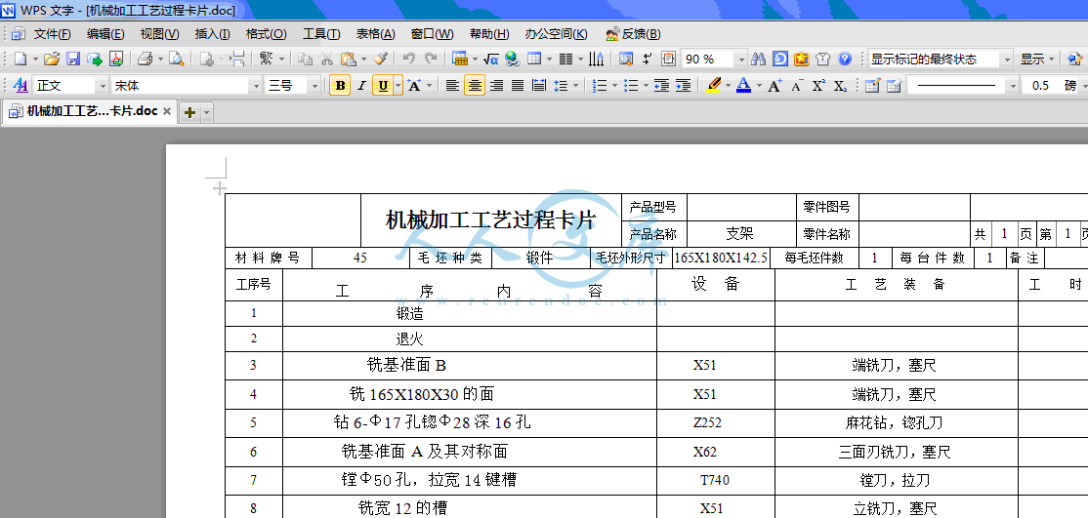Image resolution: width=1088 pixels, height=518 pixels.
Task: Open the 格式(O) menu
Action: pyautogui.click(x=266, y=34)
